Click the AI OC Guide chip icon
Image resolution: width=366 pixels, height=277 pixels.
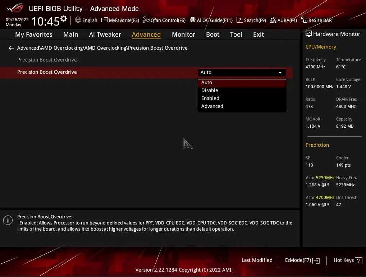[193, 20]
